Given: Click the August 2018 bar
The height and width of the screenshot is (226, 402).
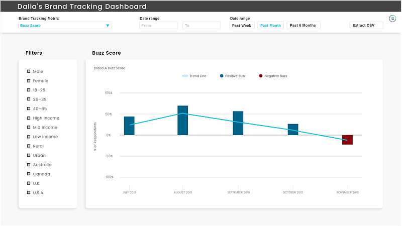Looking at the screenshot, I should (183, 121).
